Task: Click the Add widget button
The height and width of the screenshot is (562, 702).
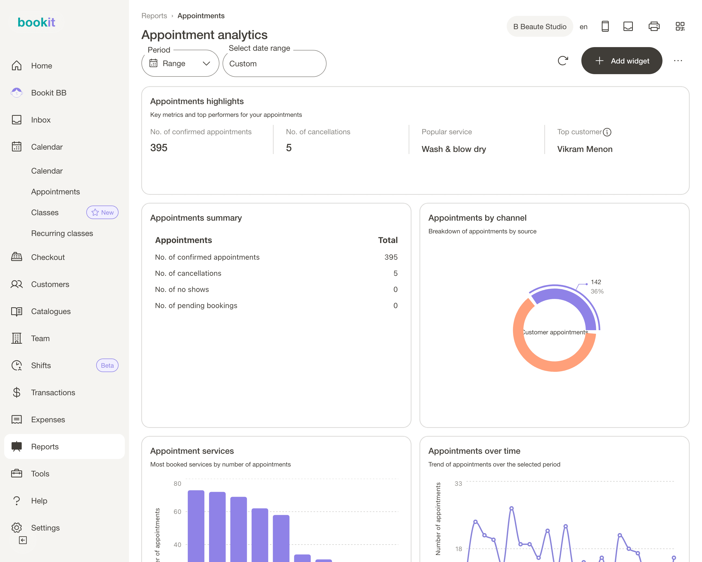Action: coord(622,61)
